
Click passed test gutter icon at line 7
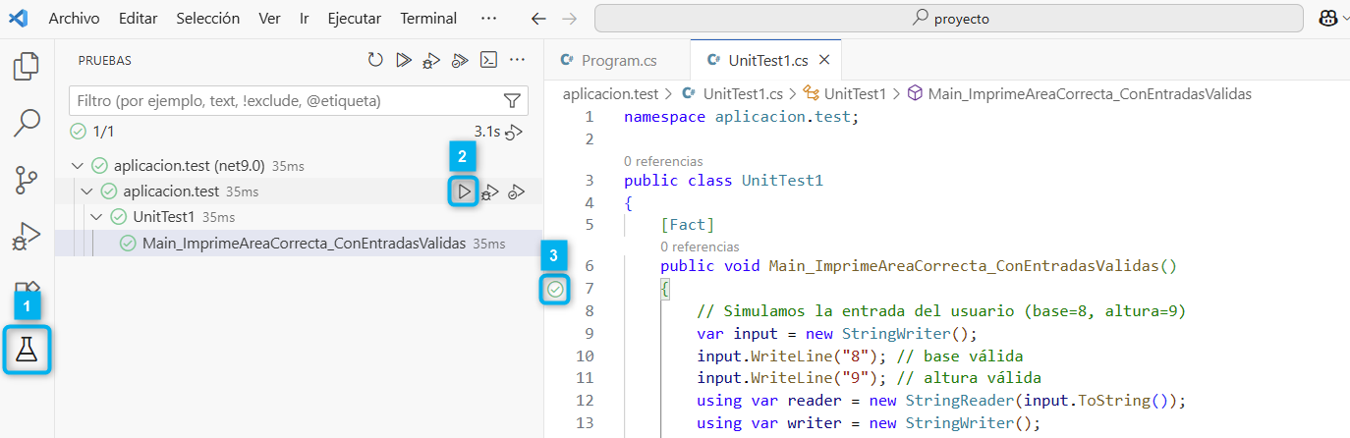[x=556, y=289]
